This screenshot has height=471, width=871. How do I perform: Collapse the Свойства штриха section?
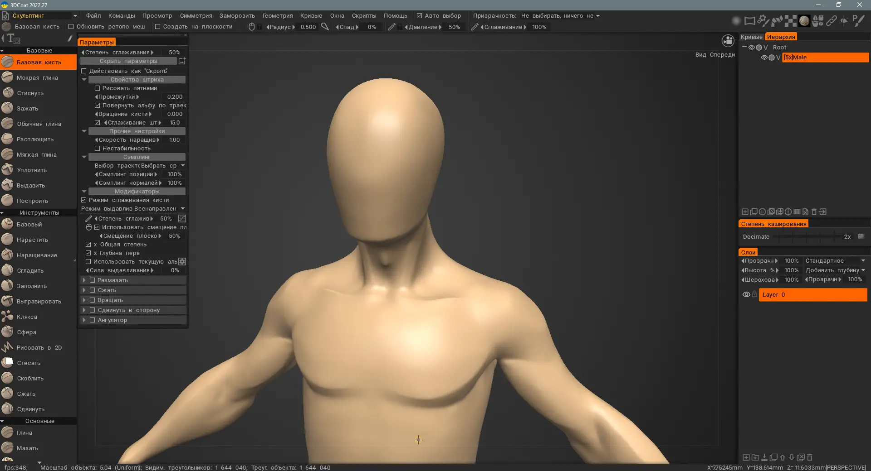(x=84, y=80)
